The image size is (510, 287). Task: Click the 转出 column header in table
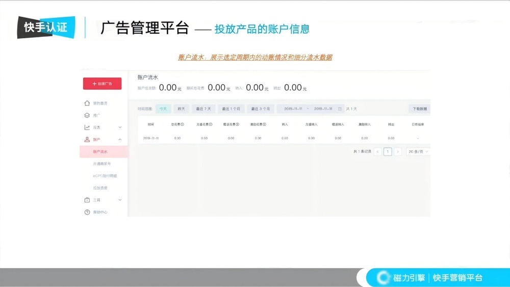click(x=391, y=124)
